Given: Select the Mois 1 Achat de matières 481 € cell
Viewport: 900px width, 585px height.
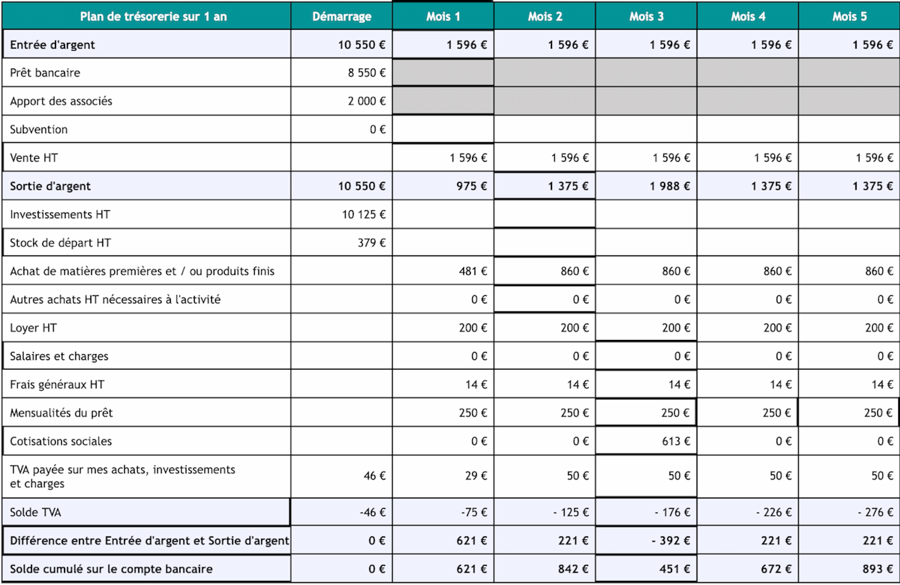Looking at the screenshot, I should [443, 271].
